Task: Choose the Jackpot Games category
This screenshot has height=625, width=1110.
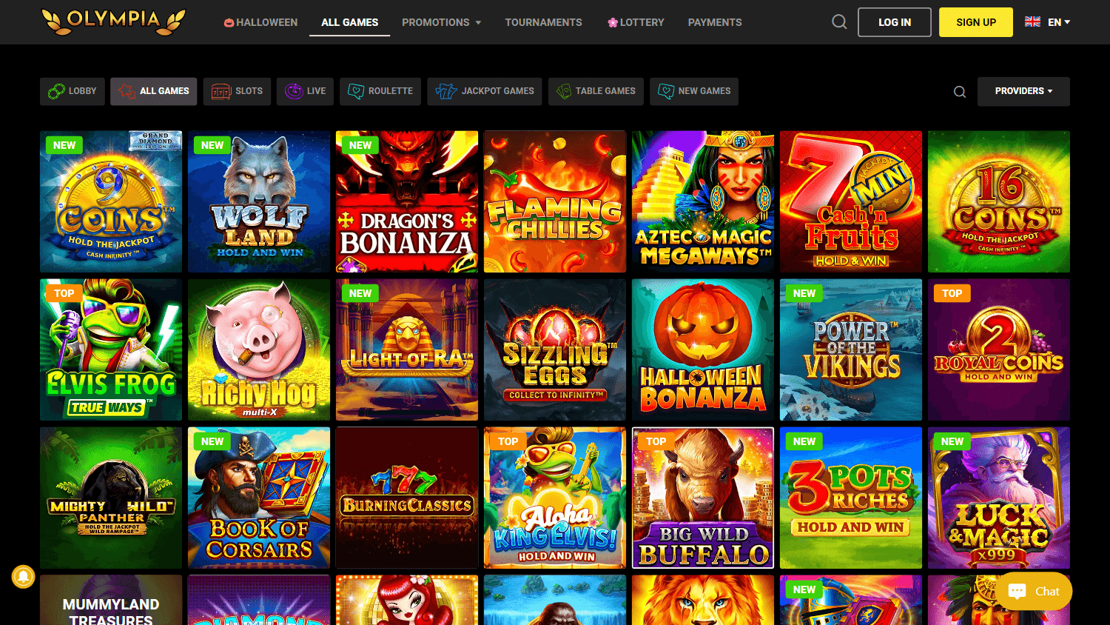Action: (x=485, y=91)
